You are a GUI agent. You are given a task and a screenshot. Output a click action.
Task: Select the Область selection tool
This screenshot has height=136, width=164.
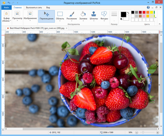(x=60, y=16)
